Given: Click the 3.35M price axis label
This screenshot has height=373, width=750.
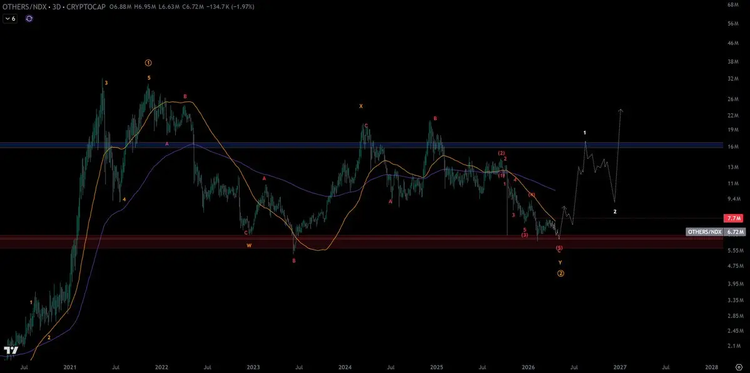Looking at the screenshot, I should 734,300.
